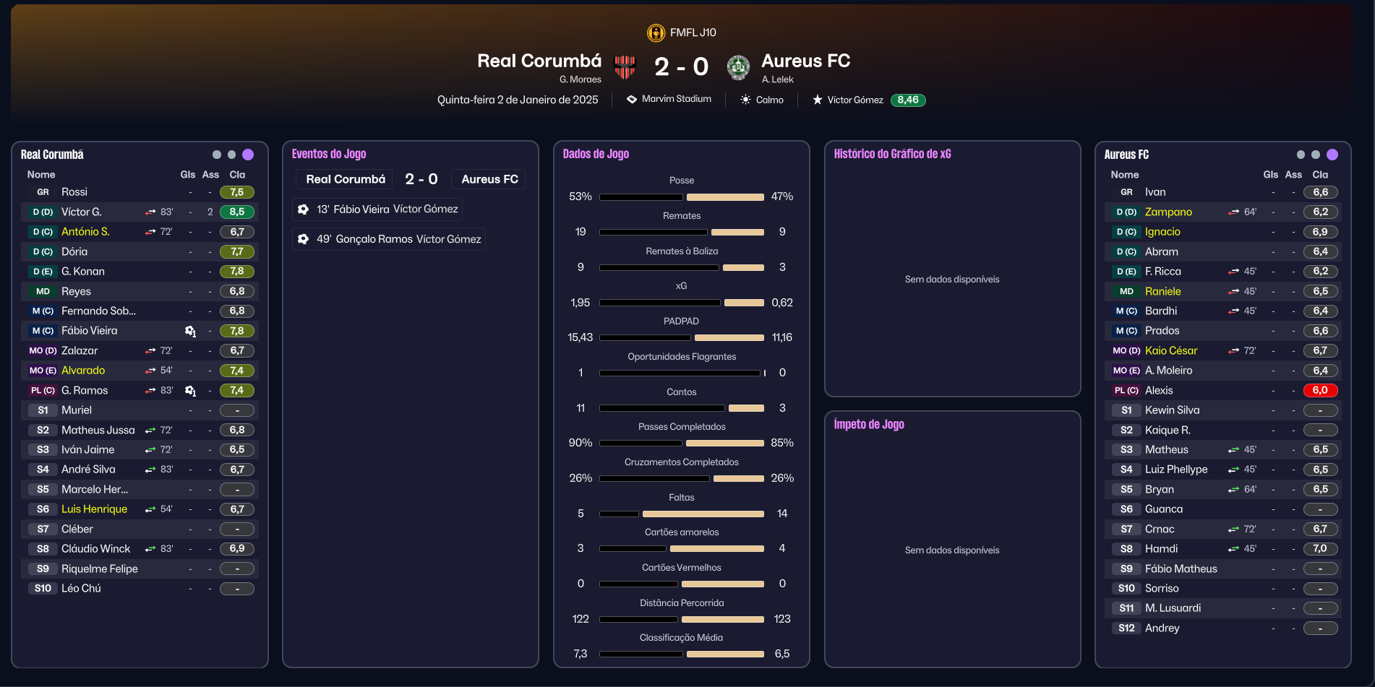Sort Aureus FC lineup by the Nome column
Image resolution: width=1375 pixels, height=687 pixels.
(x=1125, y=175)
